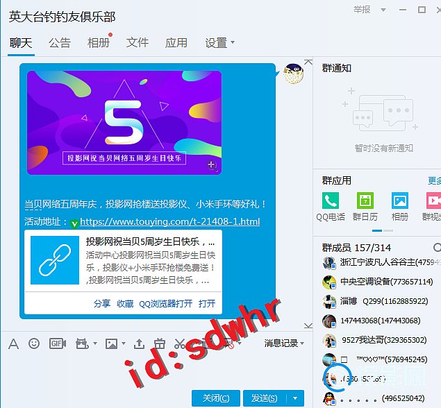Click the sender's pufferfish avatar
441x408 pixels.
[x=293, y=74]
